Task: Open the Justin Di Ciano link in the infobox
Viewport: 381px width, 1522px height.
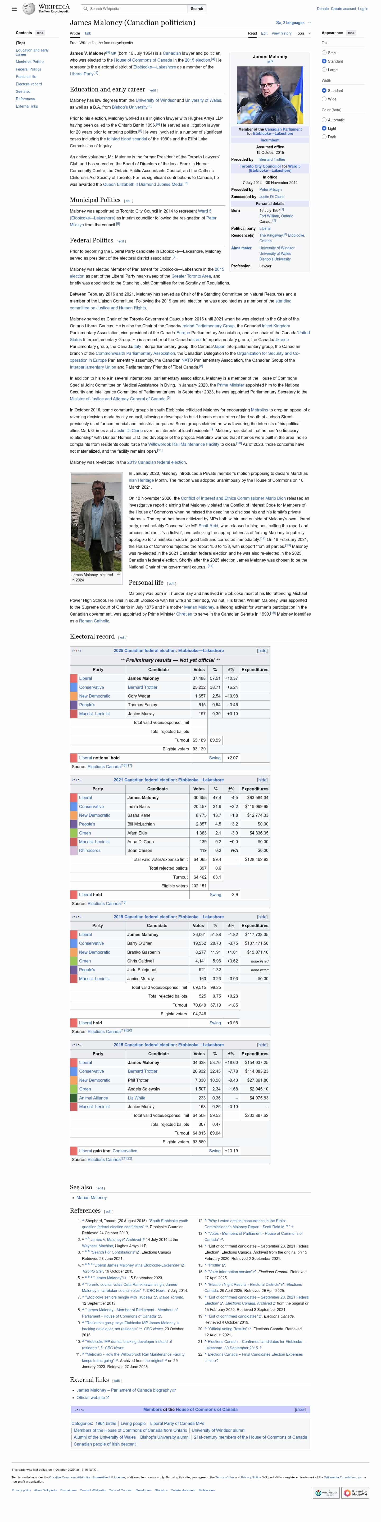Action: [271, 197]
